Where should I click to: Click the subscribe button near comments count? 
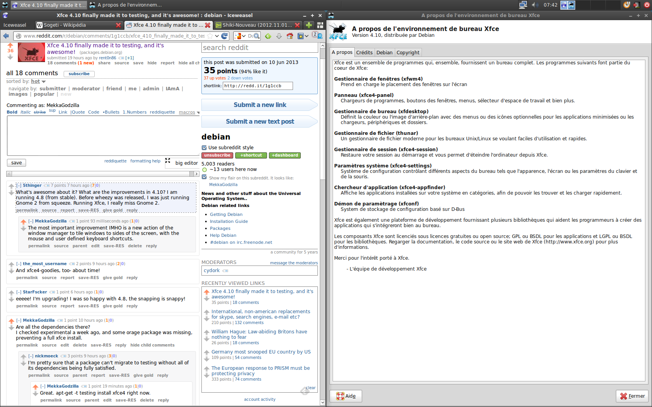(x=79, y=74)
